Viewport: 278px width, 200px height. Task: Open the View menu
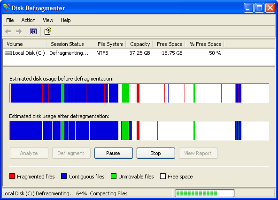(x=48, y=20)
